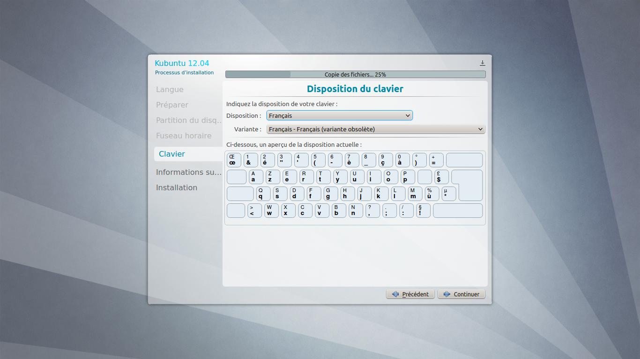This screenshot has width=640, height=359.
Task: Click the T key in keyboard preview
Action: 323,177
